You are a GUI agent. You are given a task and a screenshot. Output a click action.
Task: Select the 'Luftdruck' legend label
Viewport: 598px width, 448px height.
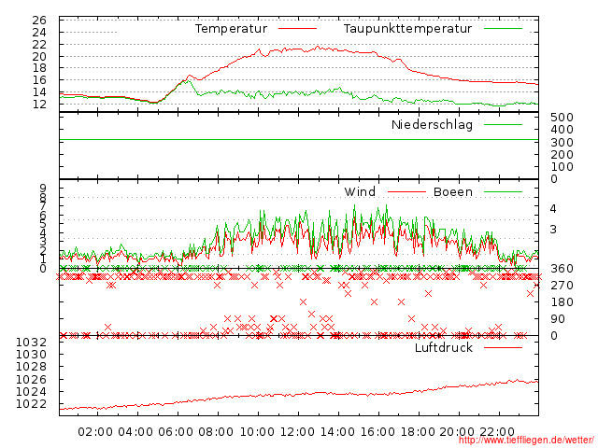(444, 347)
